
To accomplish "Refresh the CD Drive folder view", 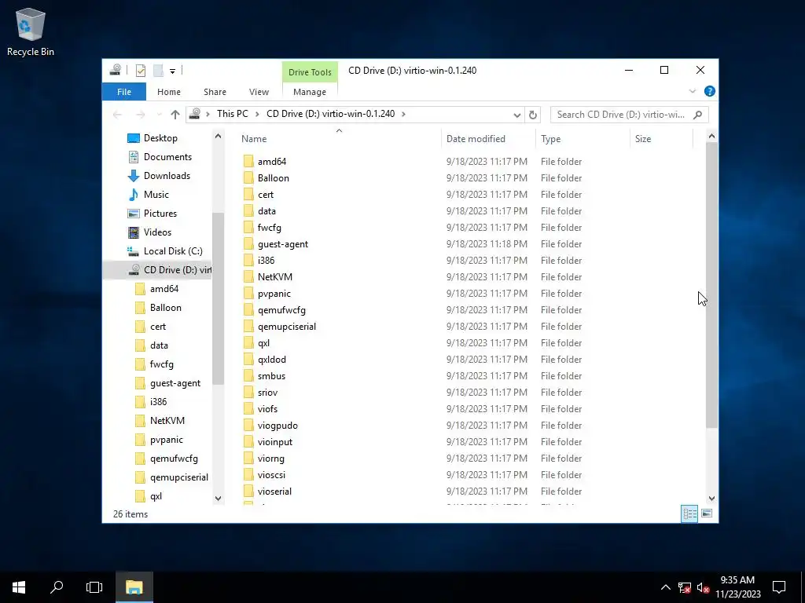I will click(533, 115).
